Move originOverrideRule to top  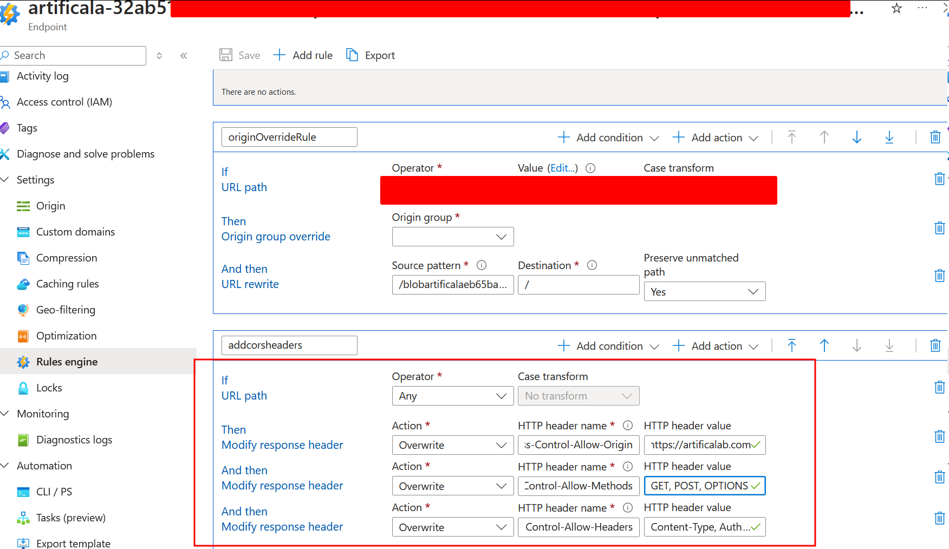(792, 138)
